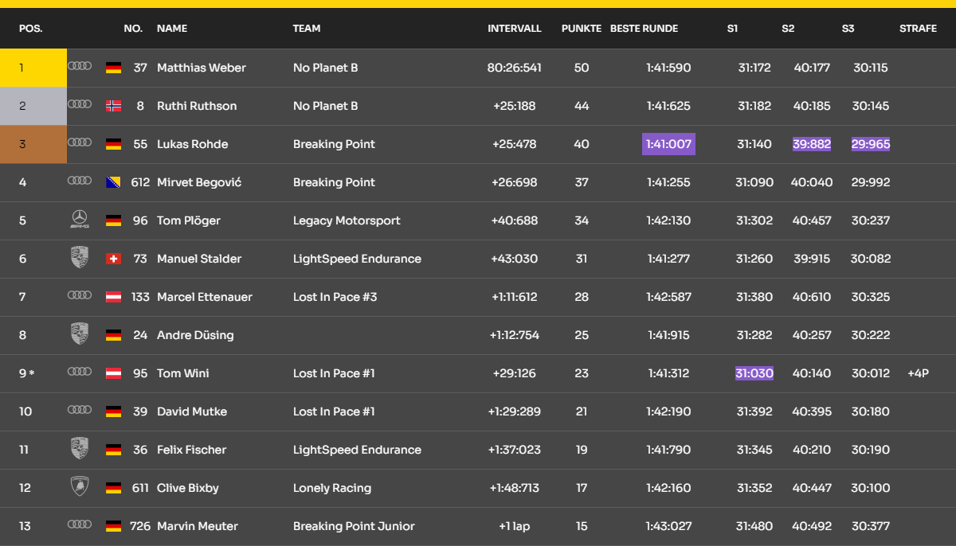Click the +4P penalty for Tom Wini
This screenshot has height=546, width=956.
pos(918,373)
